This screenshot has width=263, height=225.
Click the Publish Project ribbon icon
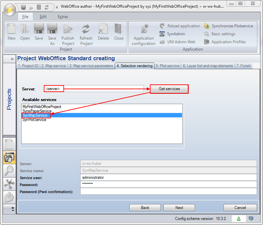click(x=68, y=34)
